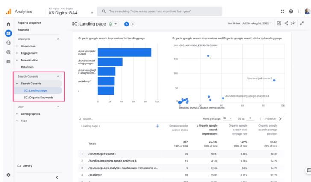Open the Advertising icon in left rail

click(9, 52)
